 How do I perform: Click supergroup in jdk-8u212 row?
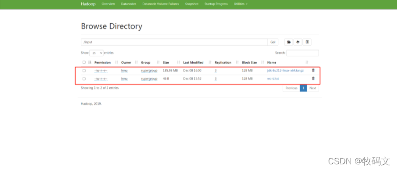pyautogui.click(x=149, y=70)
